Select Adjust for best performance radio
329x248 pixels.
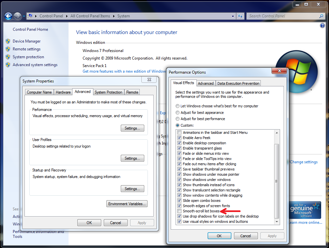[178, 119]
